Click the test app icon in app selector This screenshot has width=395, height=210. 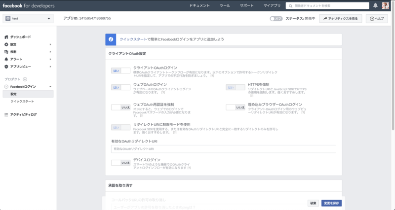8,18
